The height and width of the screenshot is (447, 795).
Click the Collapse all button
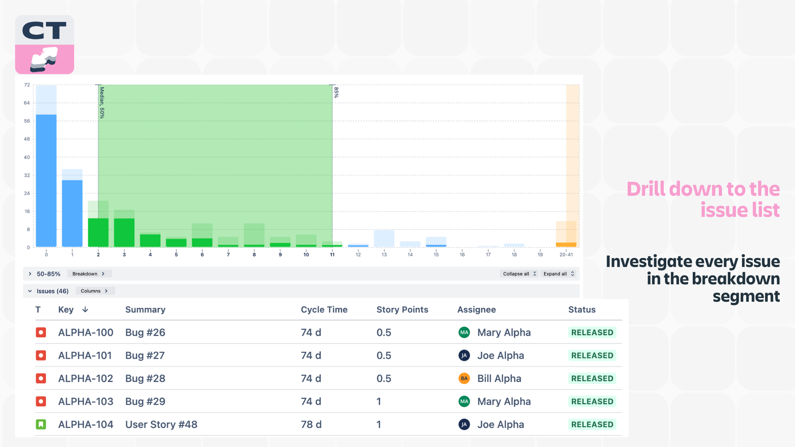click(519, 274)
